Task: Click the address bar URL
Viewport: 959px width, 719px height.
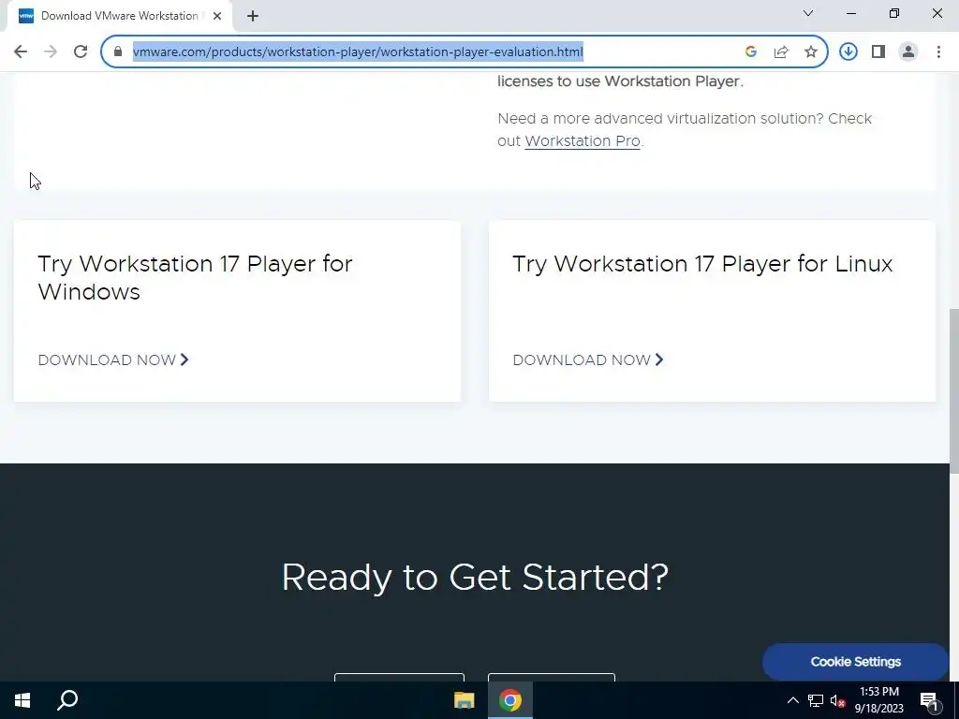Action: 358,52
